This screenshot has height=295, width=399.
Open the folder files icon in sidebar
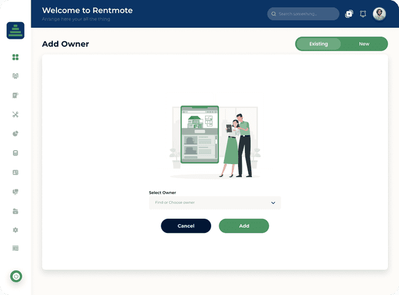click(x=15, y=211)
